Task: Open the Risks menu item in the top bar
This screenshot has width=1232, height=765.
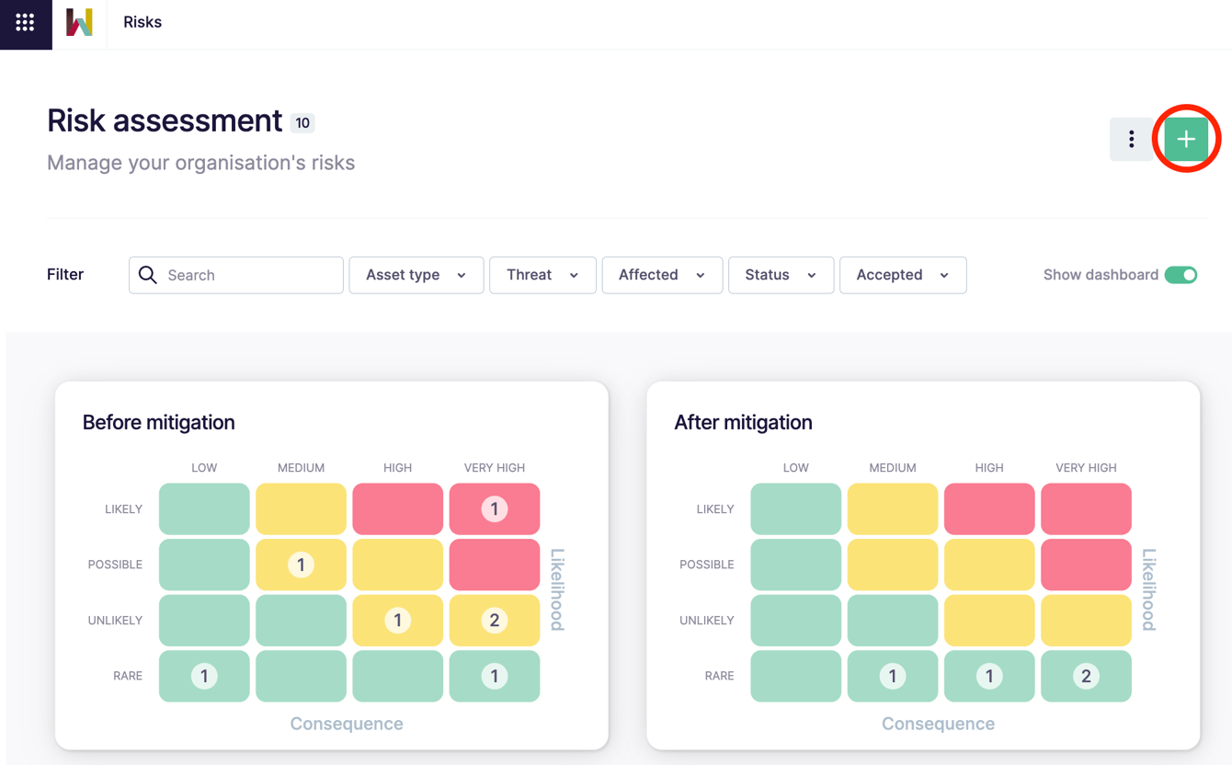Action: point(142,21)
